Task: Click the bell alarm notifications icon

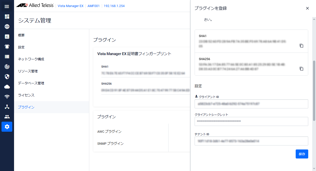Action: [x=7, y=47]
